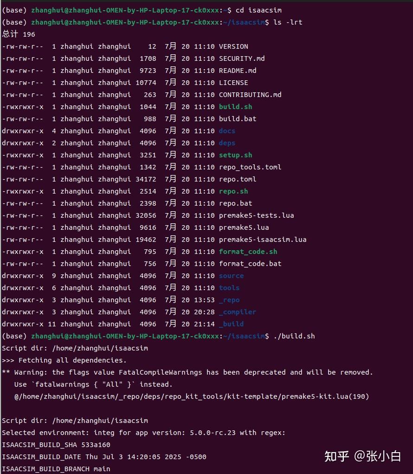This screenshot has width=413, height=474.
Task: Click the SECURITY.md filename
Action: pyautogui.click(x=242, y=58)
